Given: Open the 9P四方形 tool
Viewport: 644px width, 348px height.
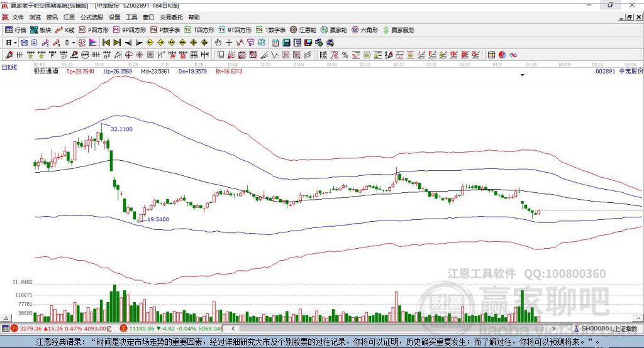Looking at the screenshot, I should (x=130, y=30).
